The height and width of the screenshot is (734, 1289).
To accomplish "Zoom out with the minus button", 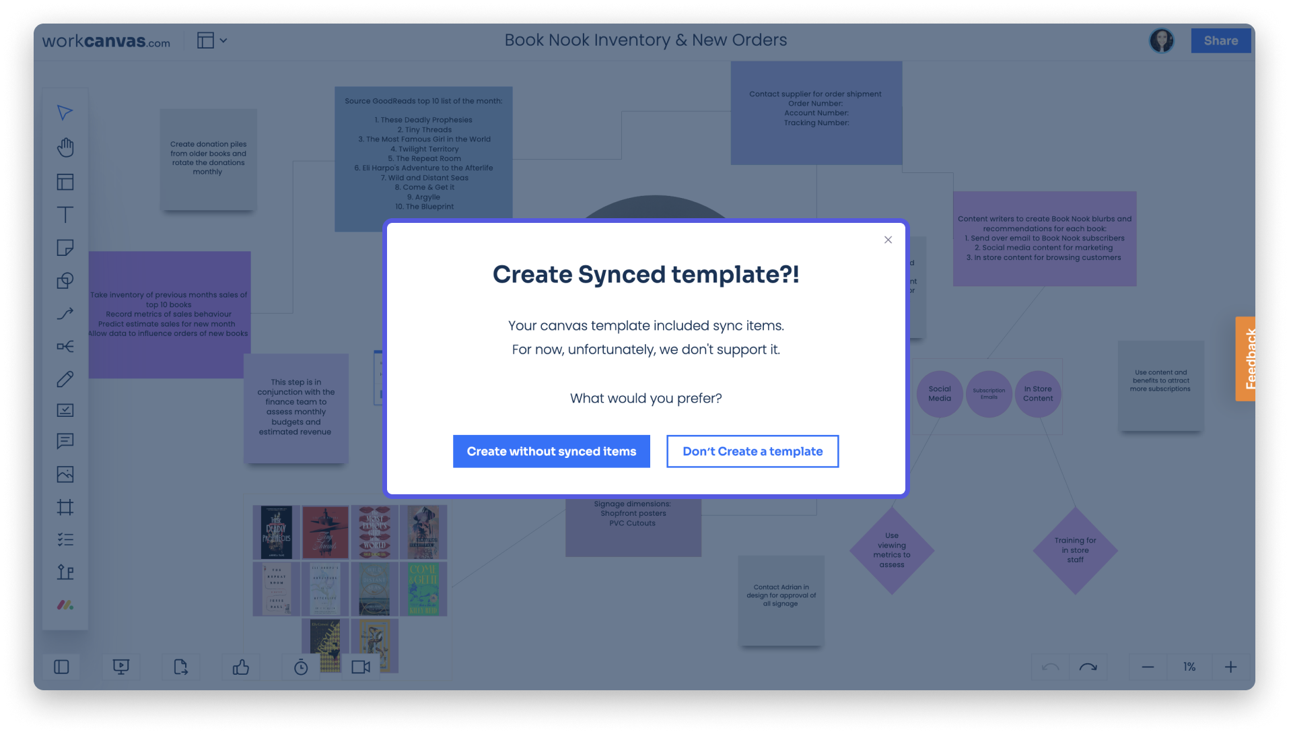I will pyautogui.click(x=1148, y=667).
